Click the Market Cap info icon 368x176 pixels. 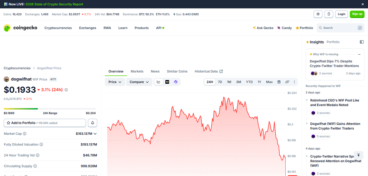coord(25,134)
